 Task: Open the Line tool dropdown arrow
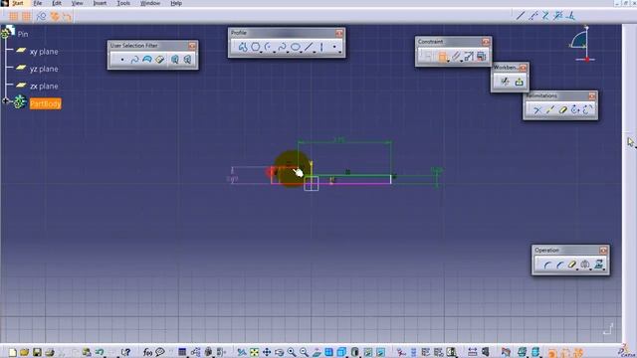click(315, 52)
